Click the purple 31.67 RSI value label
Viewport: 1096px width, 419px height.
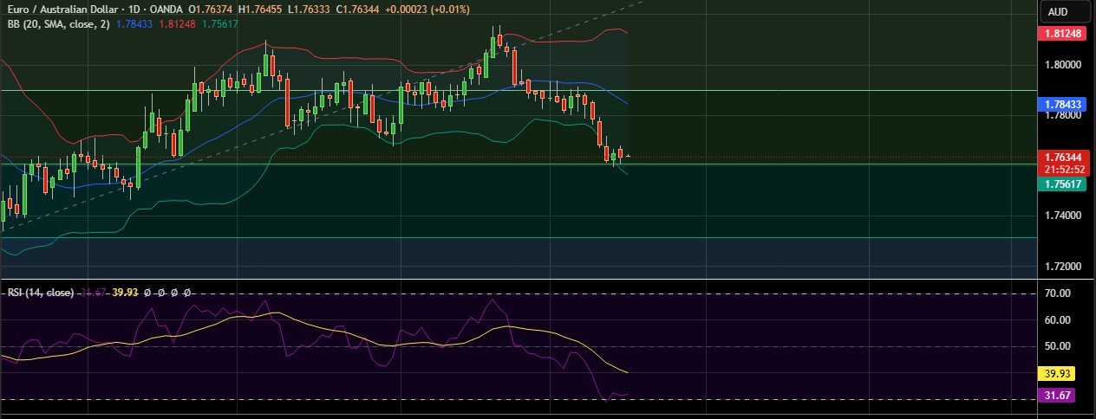[1056, 396]
